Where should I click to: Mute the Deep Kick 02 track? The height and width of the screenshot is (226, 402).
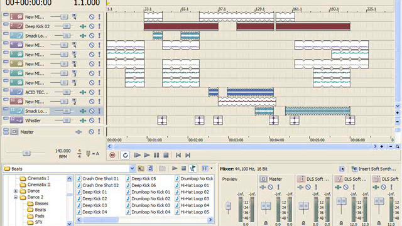point(92,26)
